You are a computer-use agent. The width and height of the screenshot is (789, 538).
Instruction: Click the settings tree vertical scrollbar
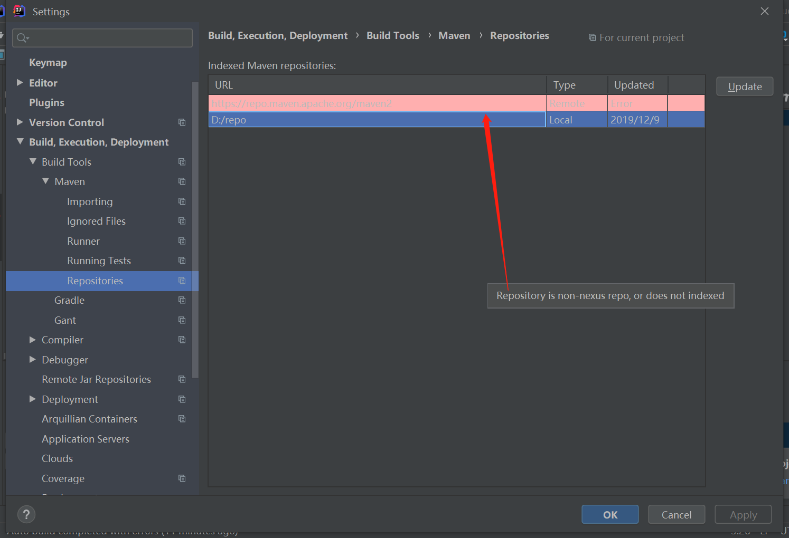(x=195, y=230)
